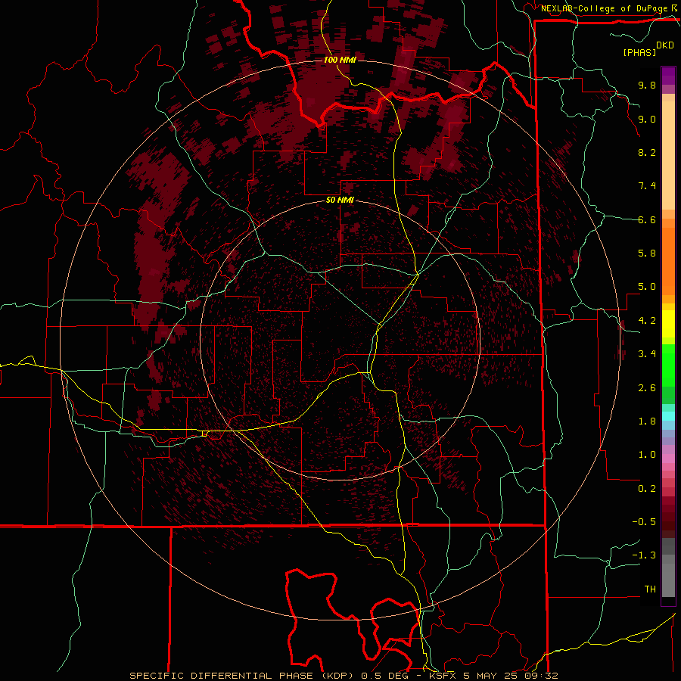Screen dimensions: 681x681
Task: Click the -1.3 value on the color scale
Action: (644, 555)
